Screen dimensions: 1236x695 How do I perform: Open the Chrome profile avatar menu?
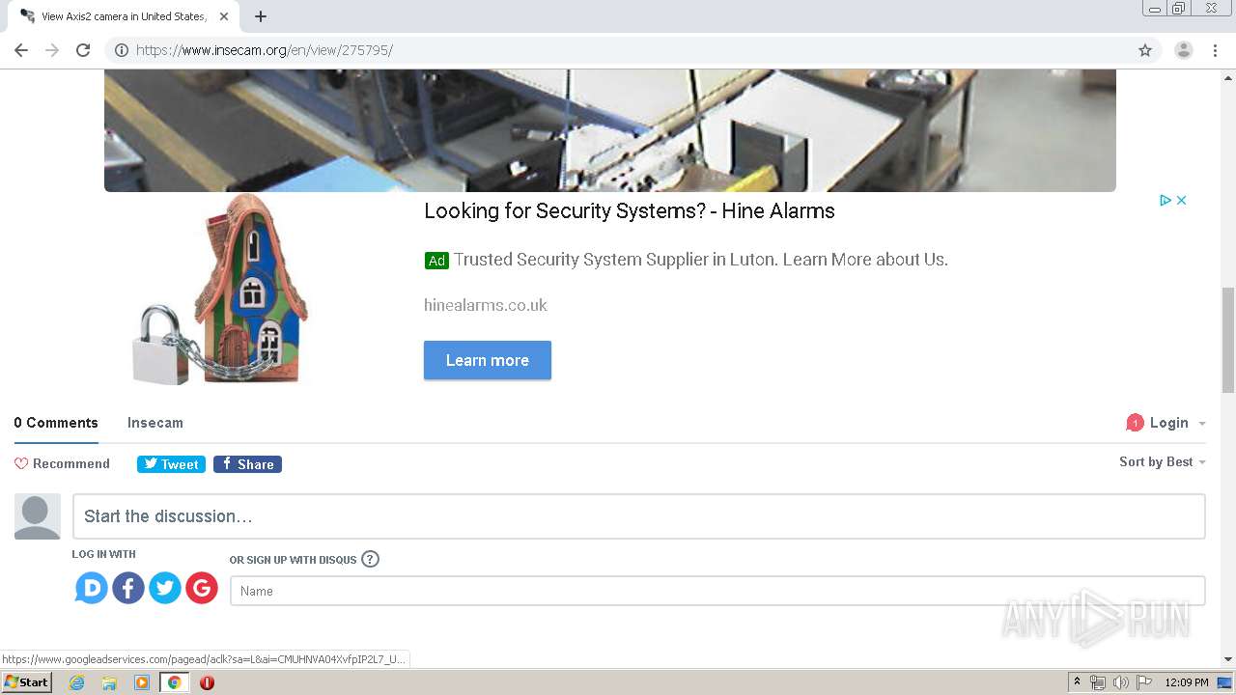coord(1184,50)
